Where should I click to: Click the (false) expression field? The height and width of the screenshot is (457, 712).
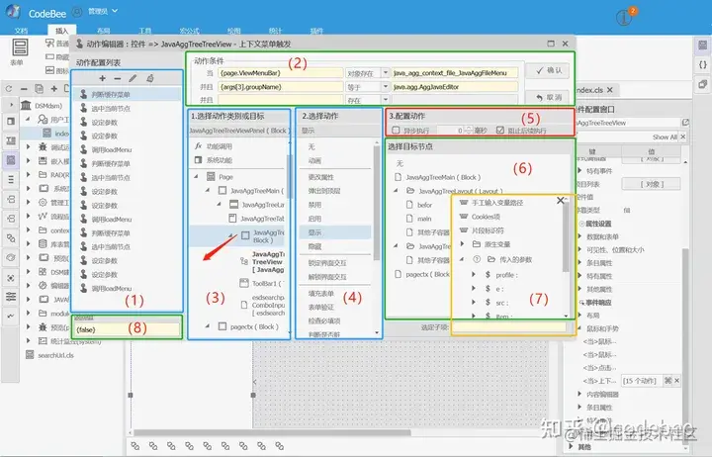[x=128, y=329]
